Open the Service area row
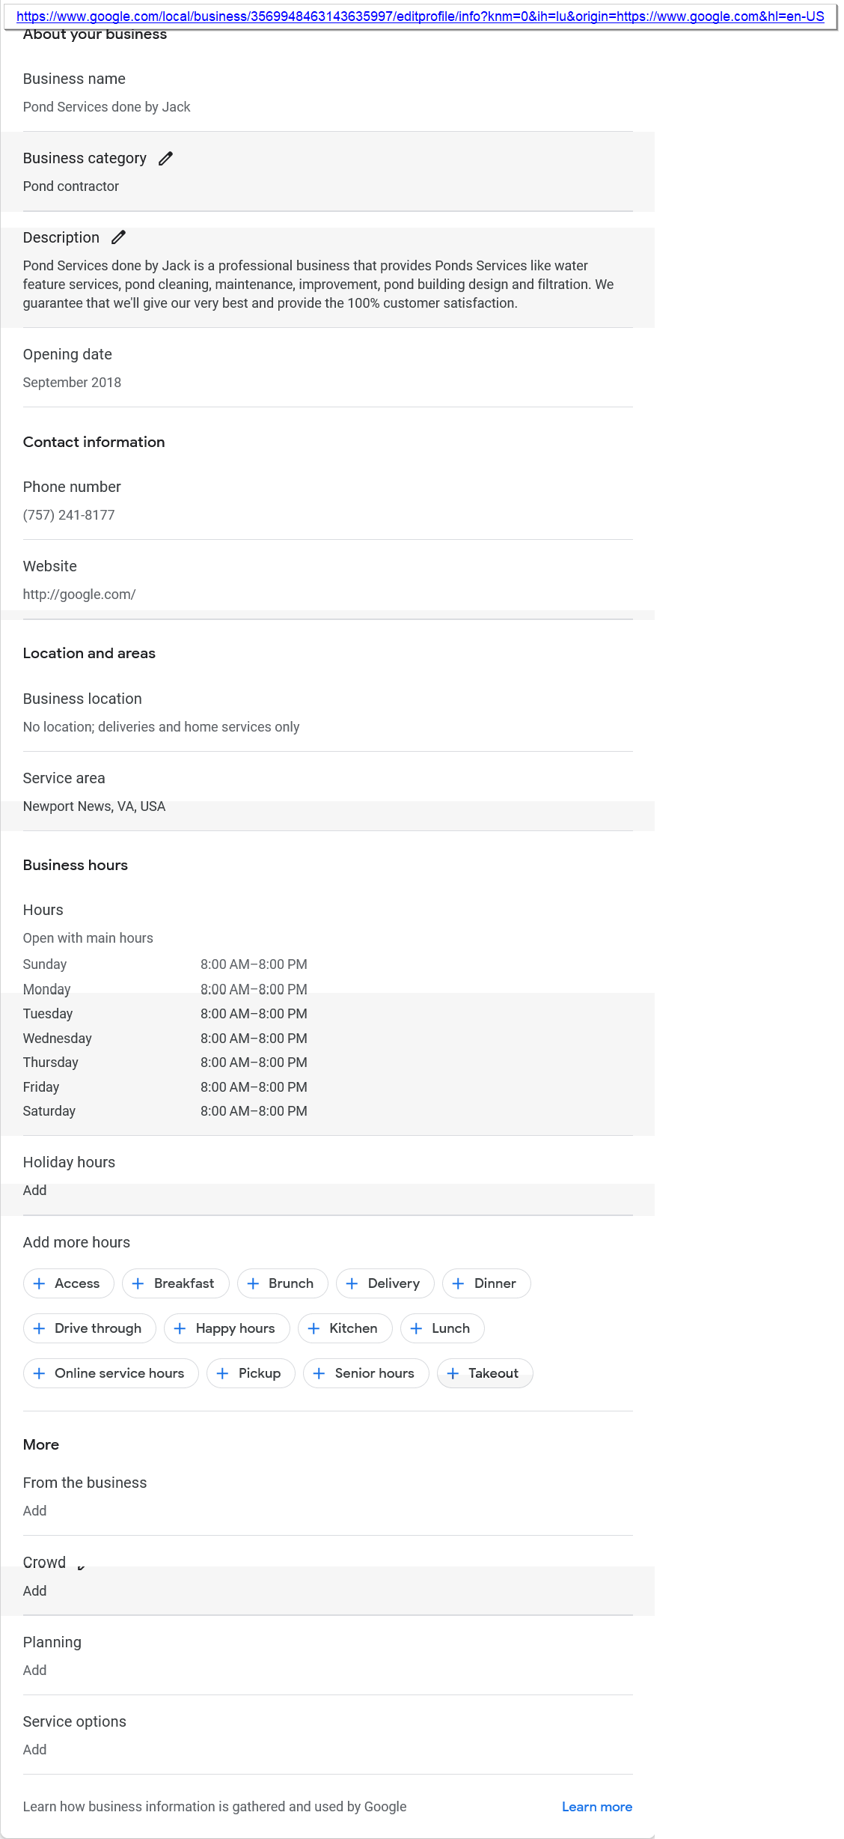Viewport: 844px width, 1839px height. point(327,791)
